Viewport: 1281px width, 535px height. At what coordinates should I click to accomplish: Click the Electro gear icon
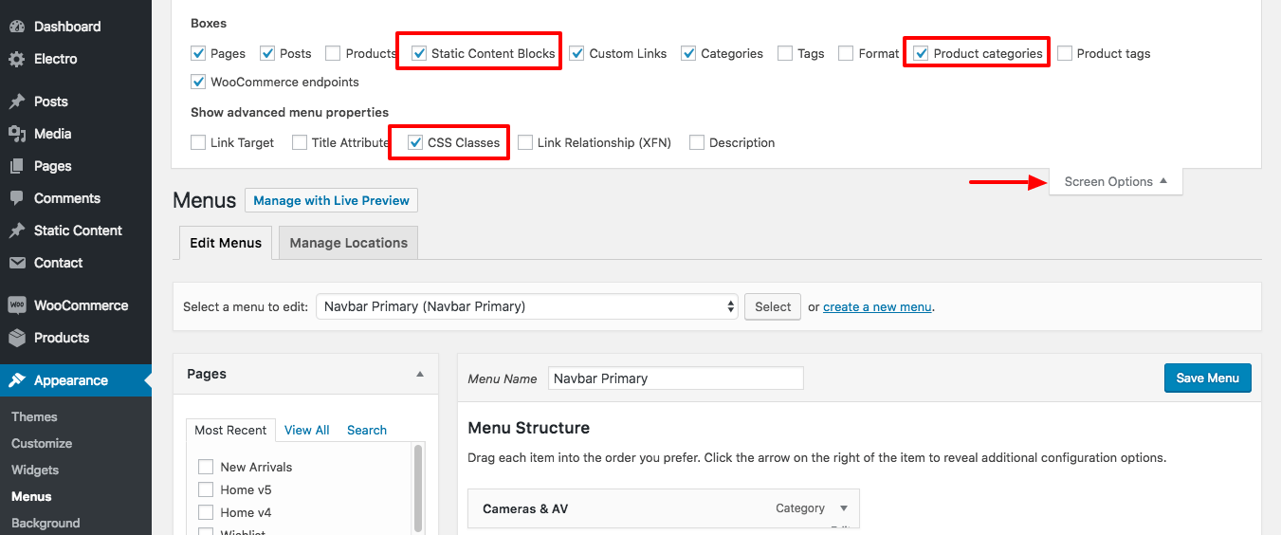(17, 59)
